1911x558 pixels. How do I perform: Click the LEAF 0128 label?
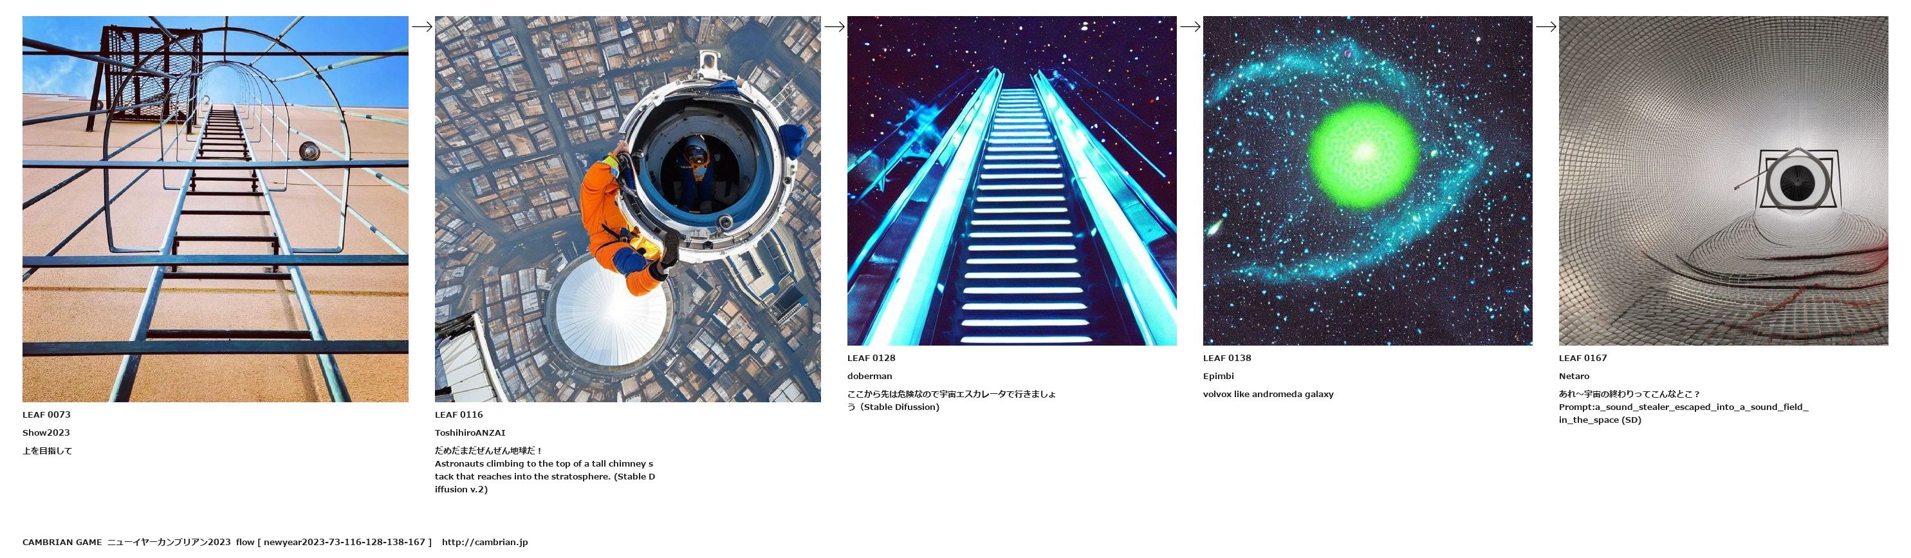pos(871,358)
